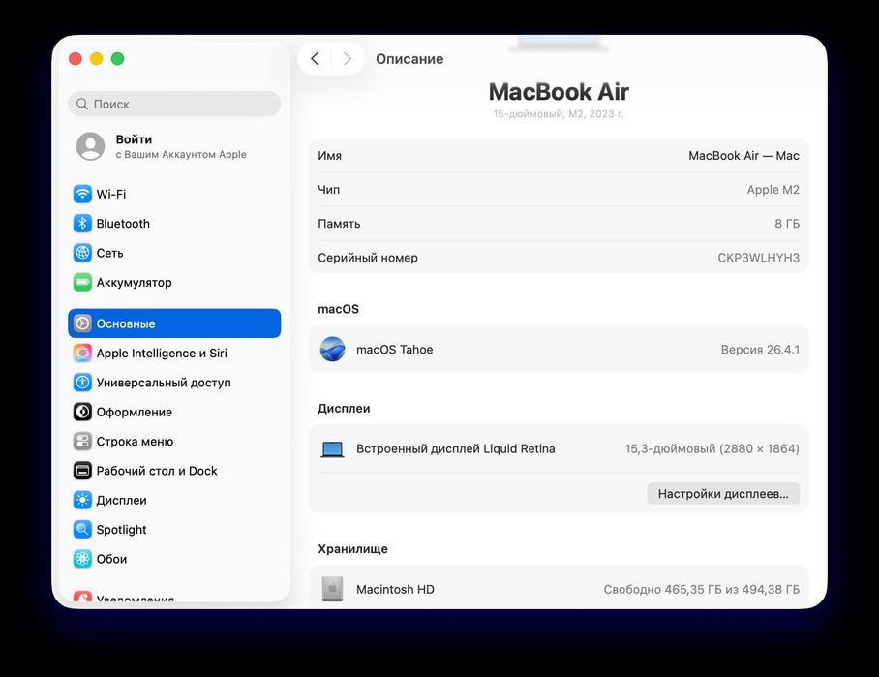
Task: Click the battery icon for Аккумулятор
Action: tap(82, 282)
